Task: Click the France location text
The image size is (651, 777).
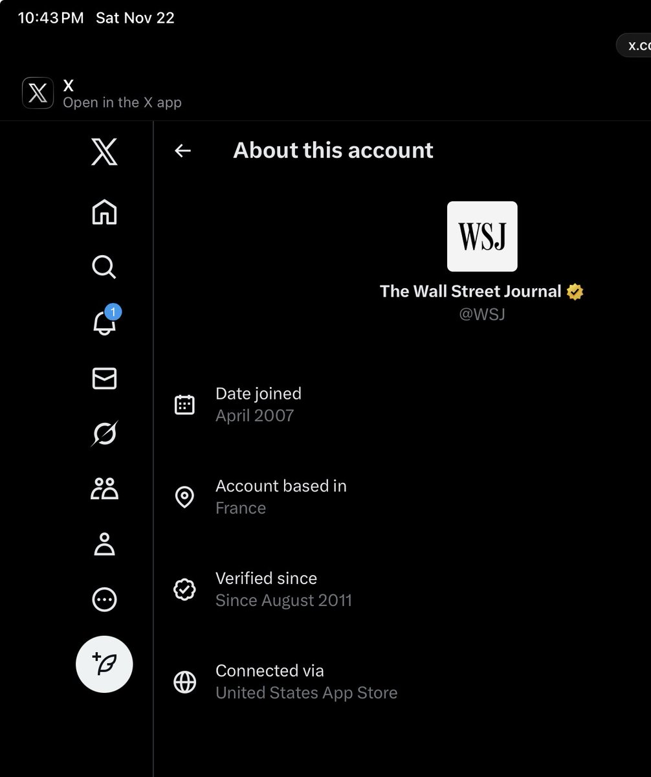Action: (x=241, y=508)
